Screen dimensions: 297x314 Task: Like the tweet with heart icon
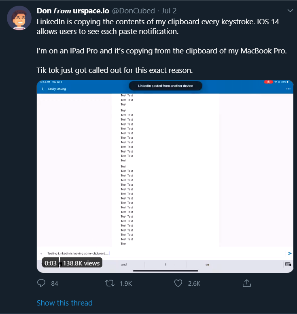point(178,283)
